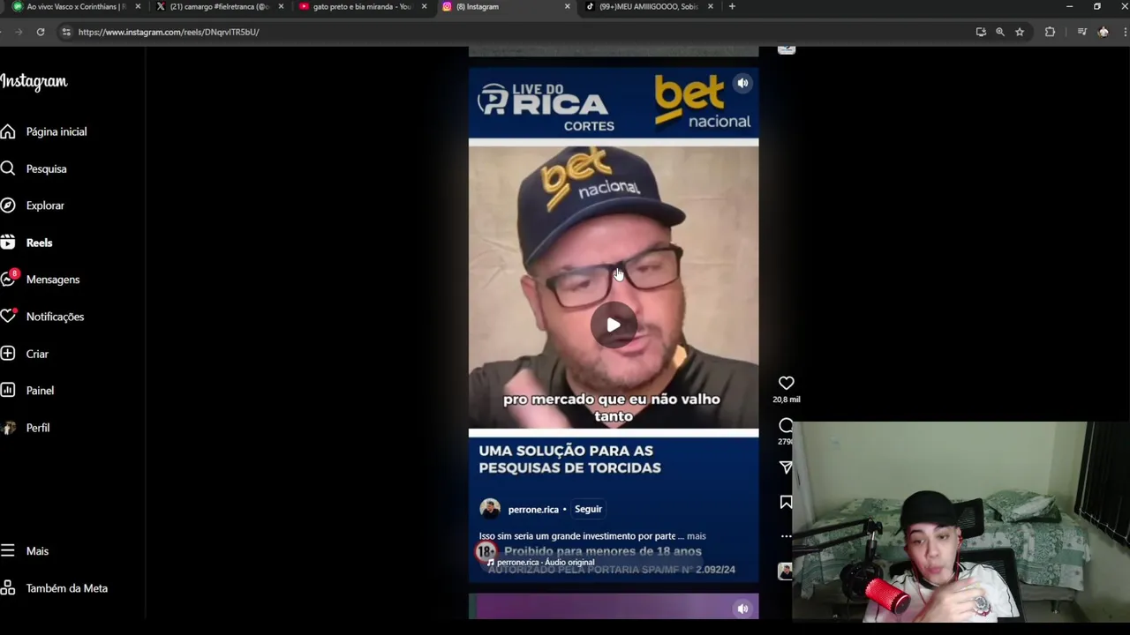The width and height of the screenshot is (1130, 635).
Task: Open the Explorar compass icon
Action: pyautogui.click(x=8, y=205)
